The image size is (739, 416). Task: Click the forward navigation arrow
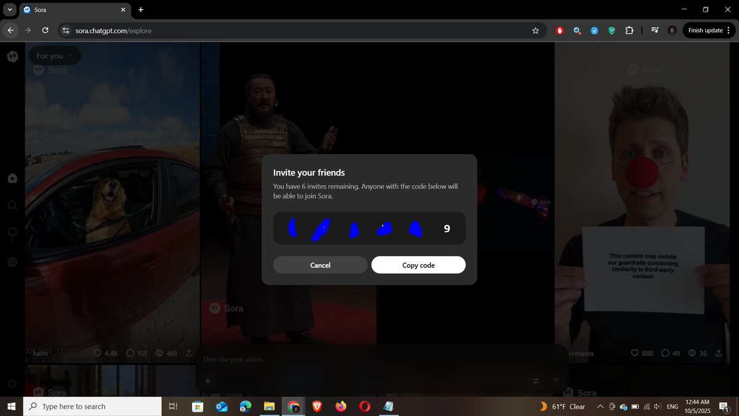pos(28,30)
